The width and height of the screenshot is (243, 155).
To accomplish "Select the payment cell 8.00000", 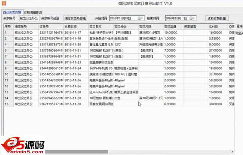I will coord(218,44).
